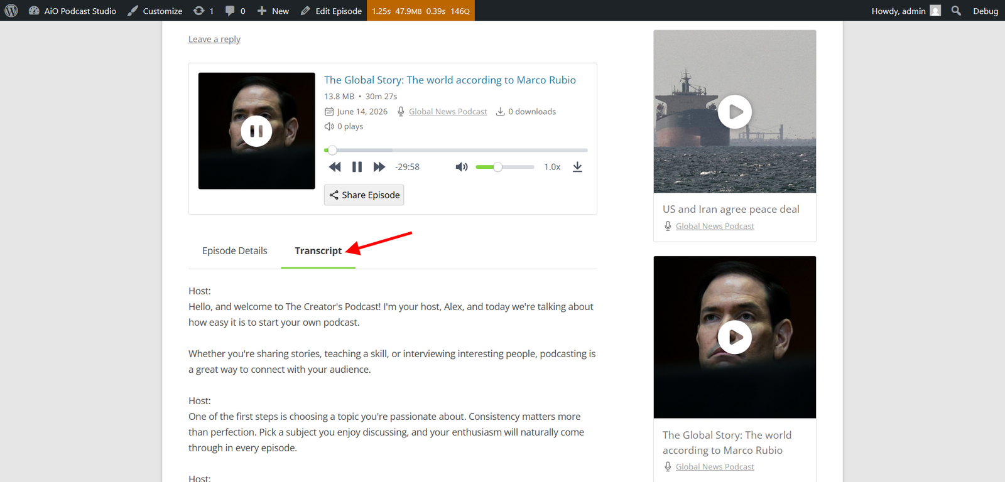1005x482 pixels.
Task: Open AiO Podcast Studio admin menu
Action: pos(72,11)
